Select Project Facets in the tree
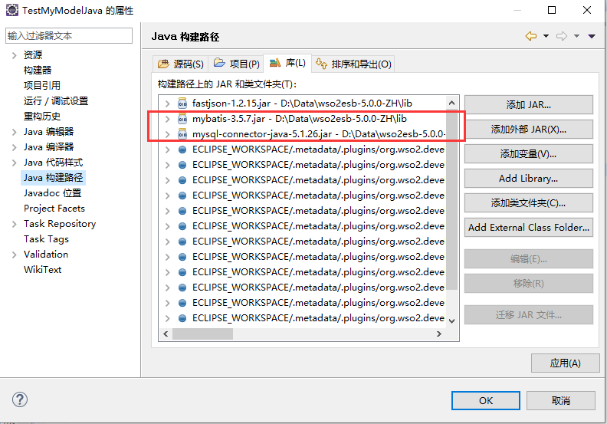This screenshot has height=424, width=607. coord(54,209)
